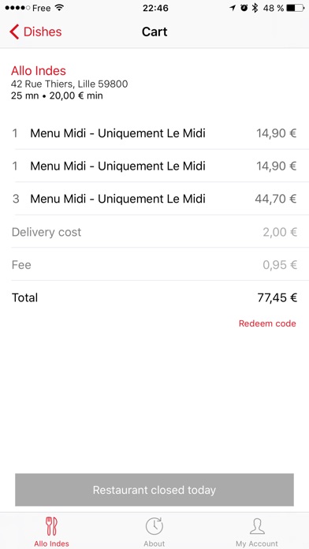The height and width of the screenshot is (549, 309).
Task: Click the Redeem code link
Action: tap(267, 323)
